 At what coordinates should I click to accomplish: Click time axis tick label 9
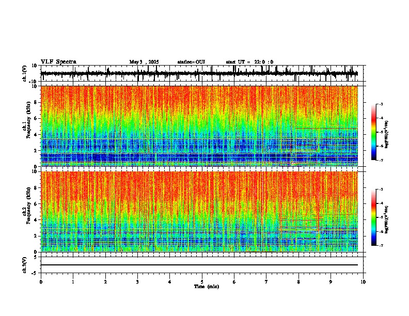(x=331, y=282)
